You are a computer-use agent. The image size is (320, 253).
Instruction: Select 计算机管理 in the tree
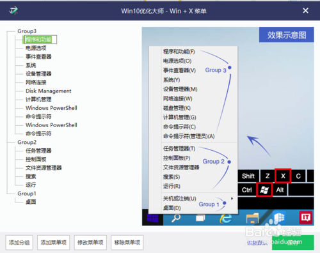click(x=38, y=100)
